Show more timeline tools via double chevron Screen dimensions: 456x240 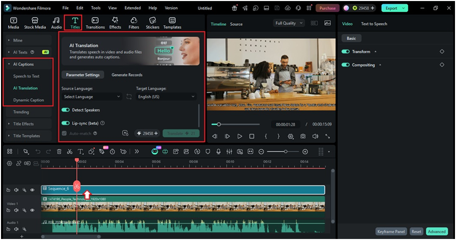click(x=137, y=151)
